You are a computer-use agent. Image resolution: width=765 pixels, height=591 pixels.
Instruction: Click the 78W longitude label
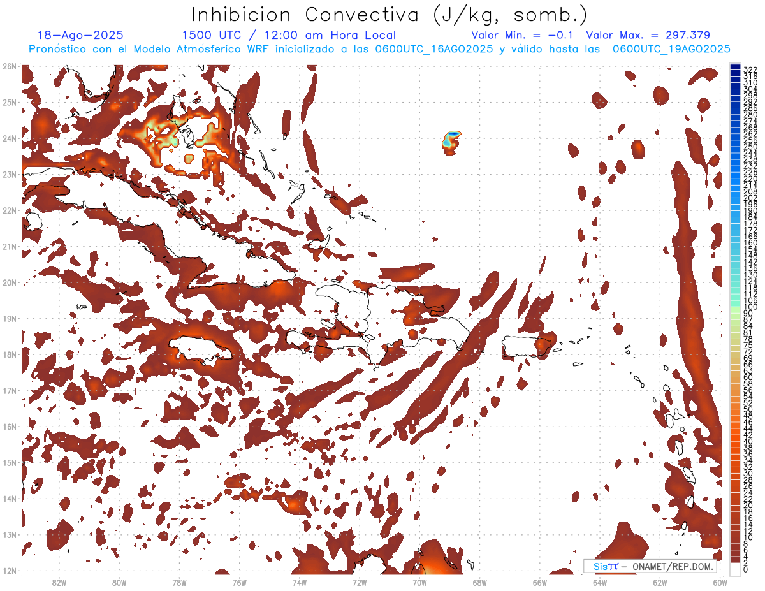179,582
